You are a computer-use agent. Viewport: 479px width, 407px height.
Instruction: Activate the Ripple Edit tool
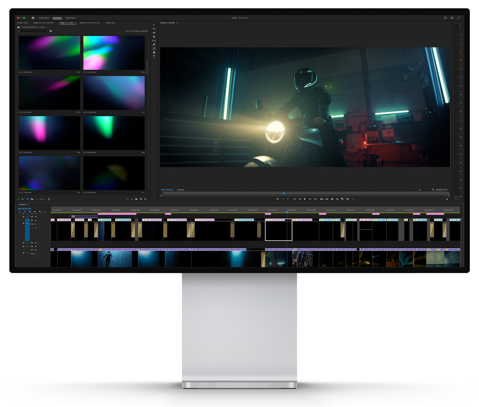coord(154,33)
